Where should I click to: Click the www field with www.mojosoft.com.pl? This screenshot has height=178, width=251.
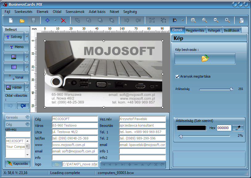coord(75,145)
